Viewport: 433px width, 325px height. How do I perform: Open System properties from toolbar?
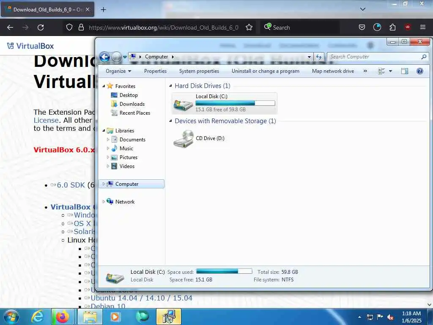point(199,71)
